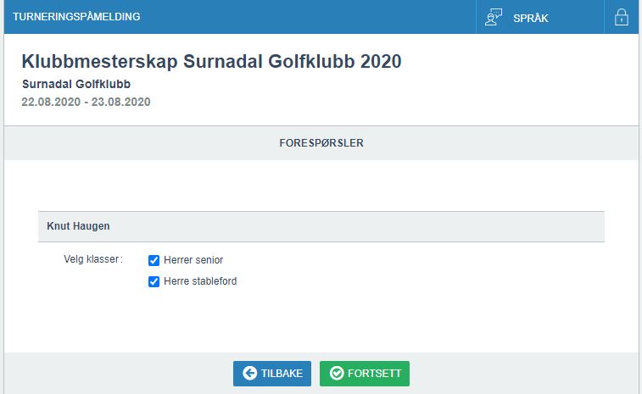
Task: Click the end date 23.08.2020
Action: pyautogui.click(x=120, y=102)
